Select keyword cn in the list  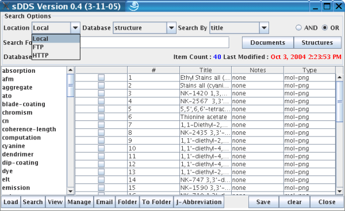point(6,121)
